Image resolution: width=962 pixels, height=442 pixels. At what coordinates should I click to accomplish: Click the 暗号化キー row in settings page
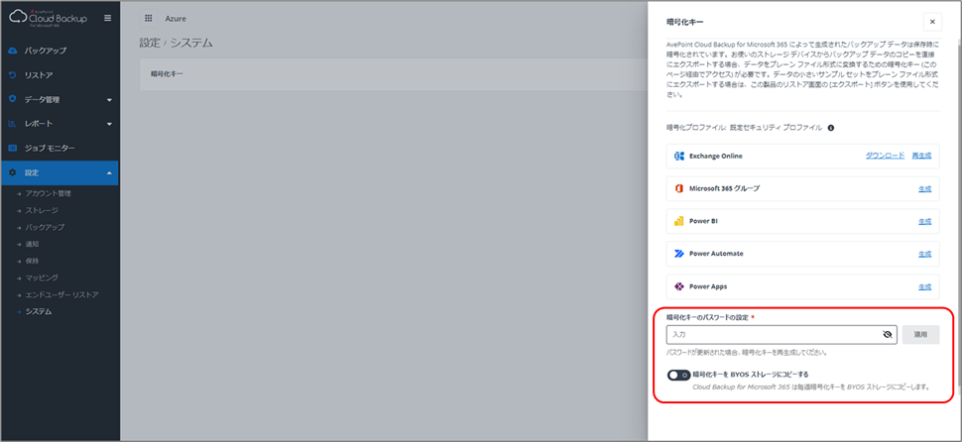point(394,74)
